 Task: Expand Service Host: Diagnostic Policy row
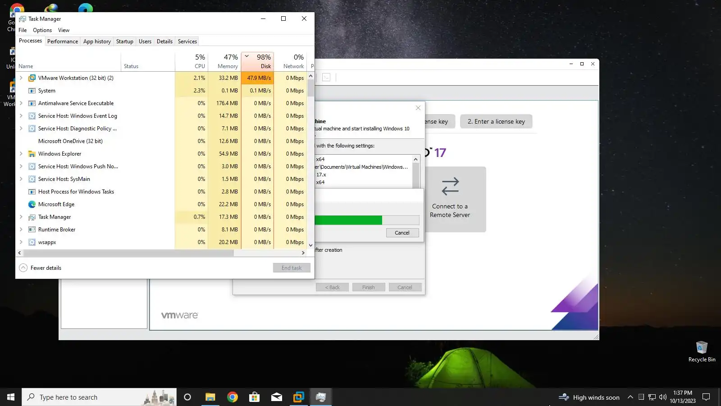tap(21, 129)
